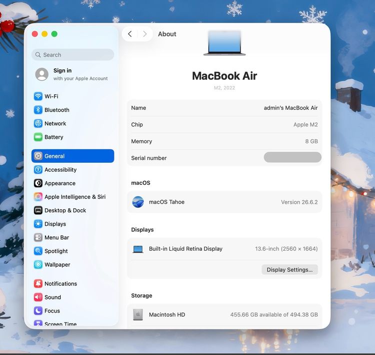
Task: Open Screen Time hourglass icon
Action: 38,323
